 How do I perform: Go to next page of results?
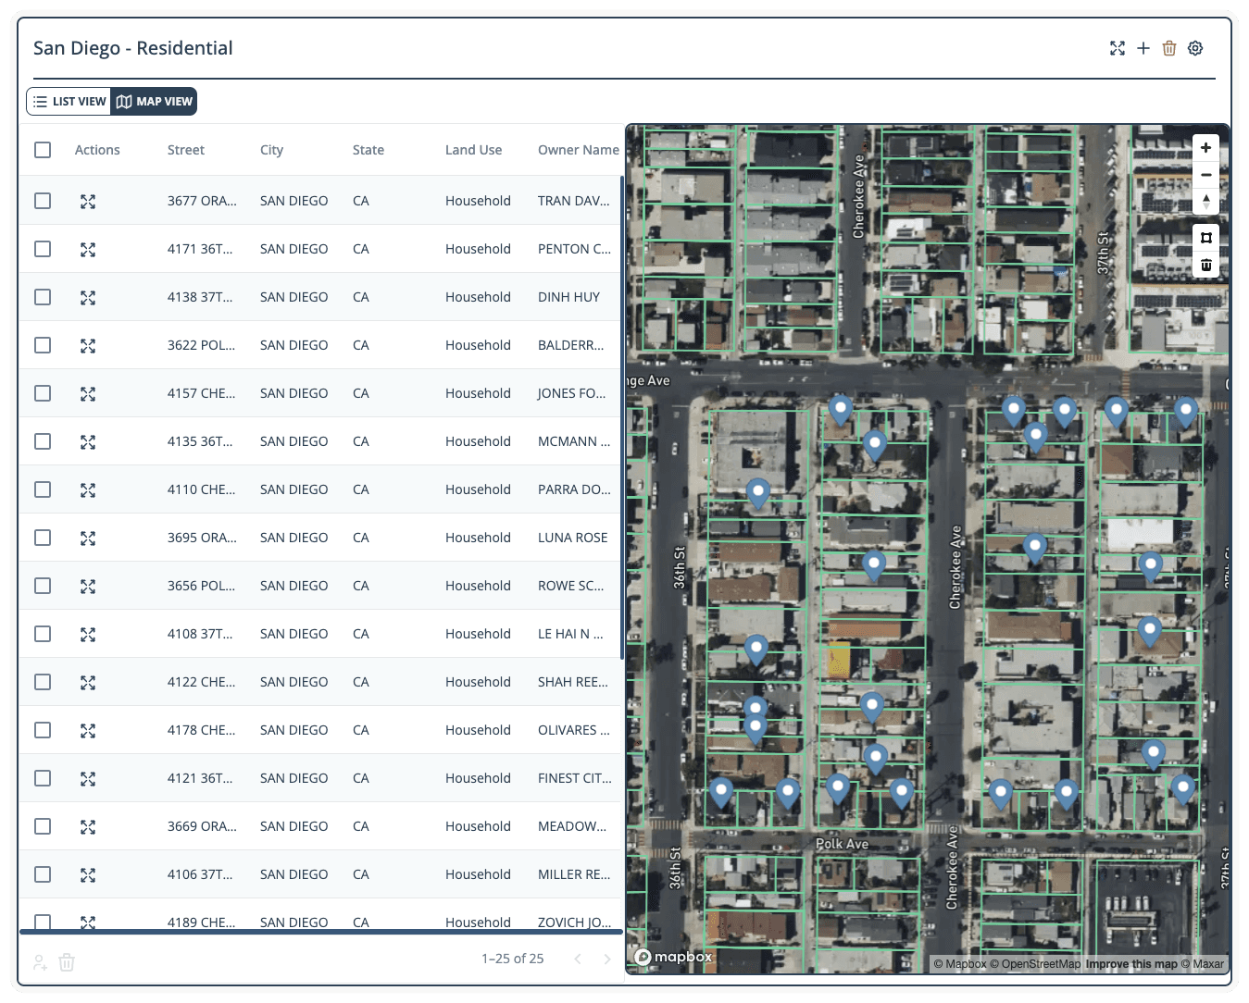pyautogui.click(x=607, y=959)
